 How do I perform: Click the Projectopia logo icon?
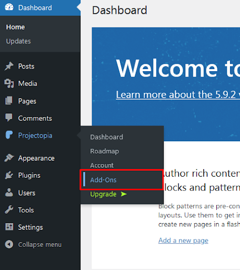point(9,135)
